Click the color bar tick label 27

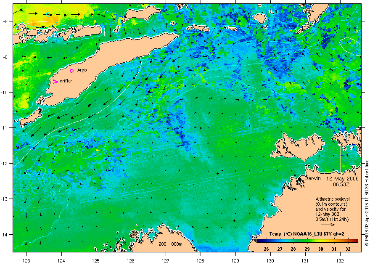click(280, 249)
